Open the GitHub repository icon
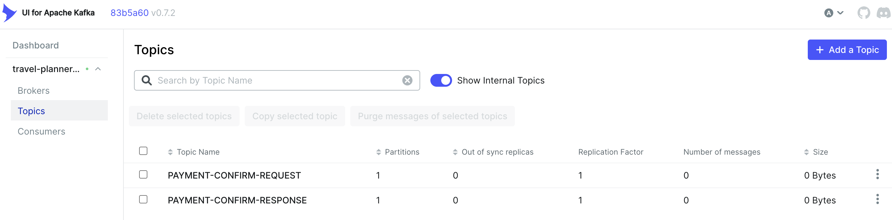 [864, 13]
